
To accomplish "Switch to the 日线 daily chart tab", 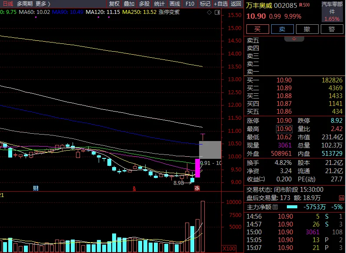I will [x=8, y=4].
